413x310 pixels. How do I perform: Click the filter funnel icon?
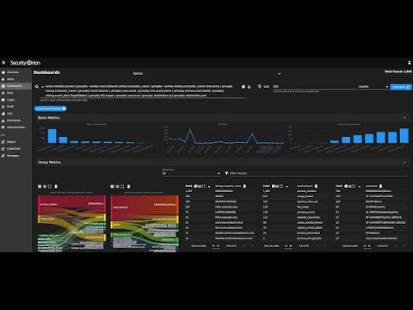(226, 173)
